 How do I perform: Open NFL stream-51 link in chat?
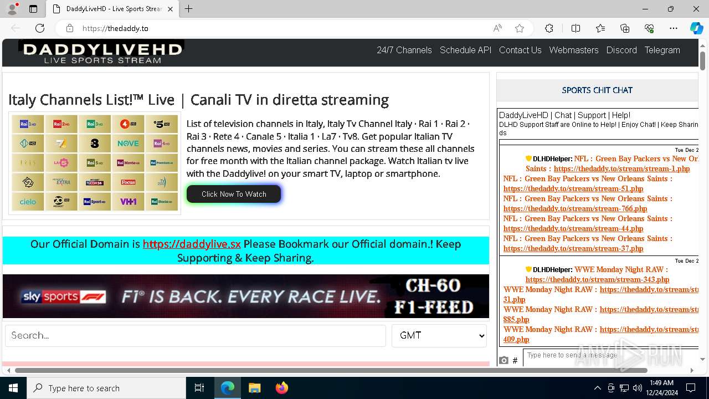click(x=573, y=188)
